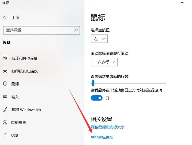The image size is (192, 145).
Task: Open 笔和 Windows Ink settings
Action: click(26, 110)
